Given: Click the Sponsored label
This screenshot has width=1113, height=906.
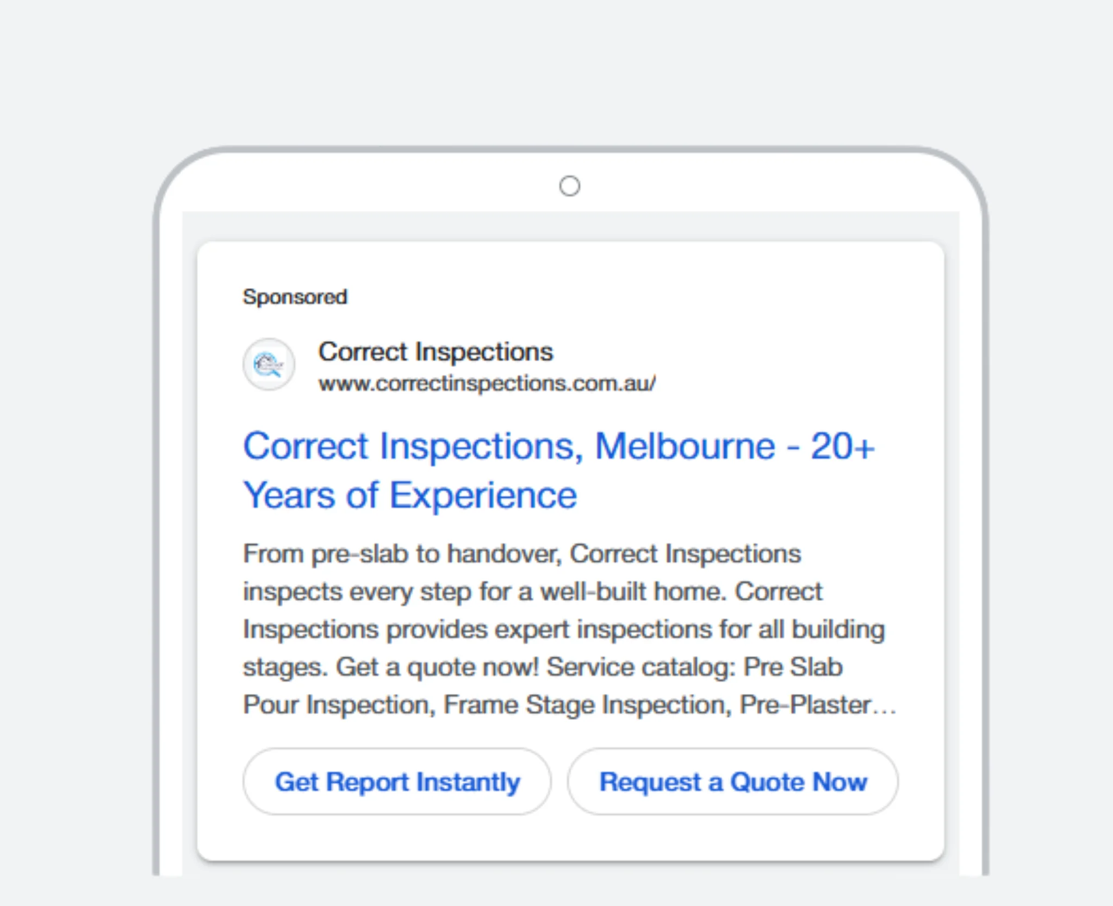Looking at the screenshot, I should [x=295, y=297].
